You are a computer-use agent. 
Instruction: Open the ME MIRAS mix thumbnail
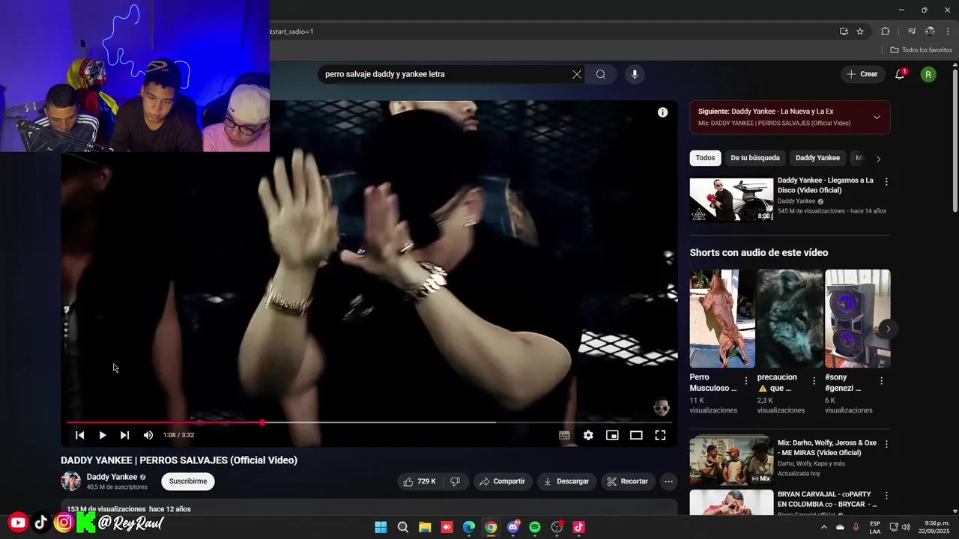pyautogui.click(x=731, y=461)
